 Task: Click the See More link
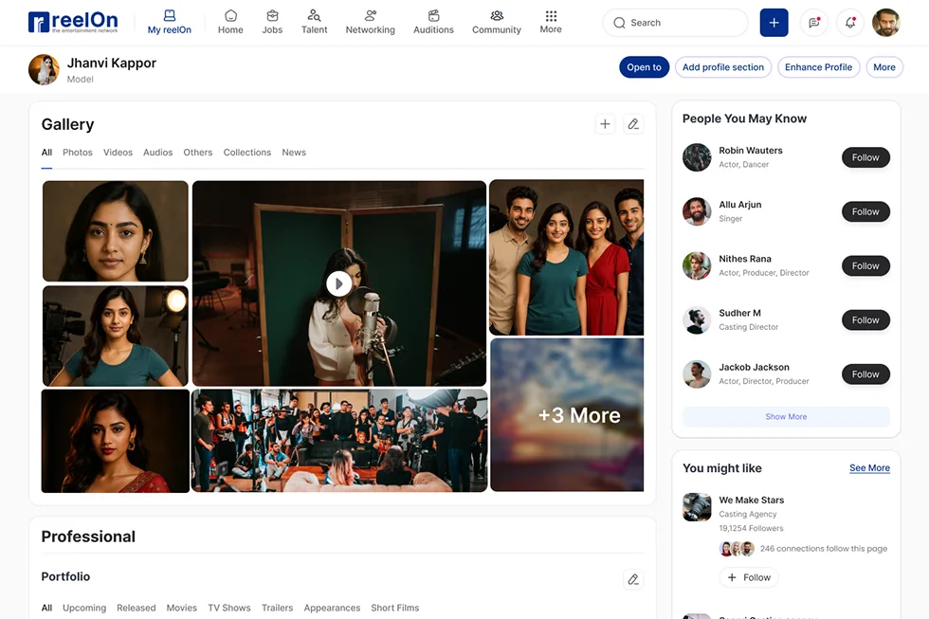[x=869, y=468]
